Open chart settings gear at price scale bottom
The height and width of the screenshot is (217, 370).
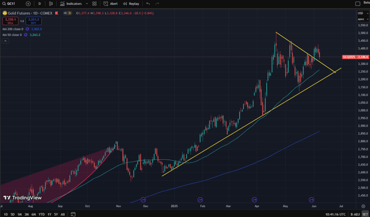point(363,207)
